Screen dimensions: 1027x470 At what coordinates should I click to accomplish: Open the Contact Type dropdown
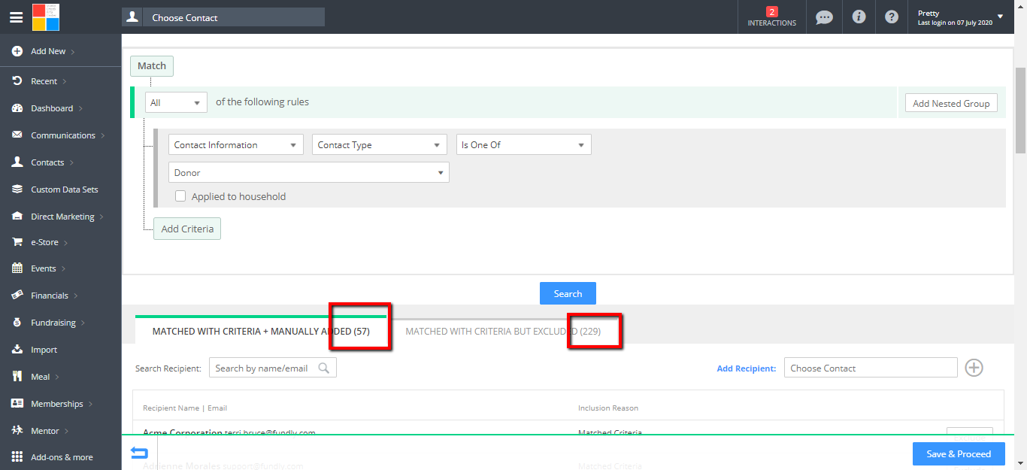[380, 144]
